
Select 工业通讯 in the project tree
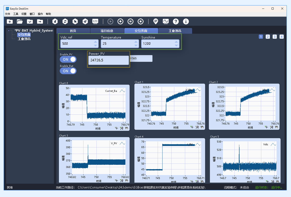[x=24, y=39]
